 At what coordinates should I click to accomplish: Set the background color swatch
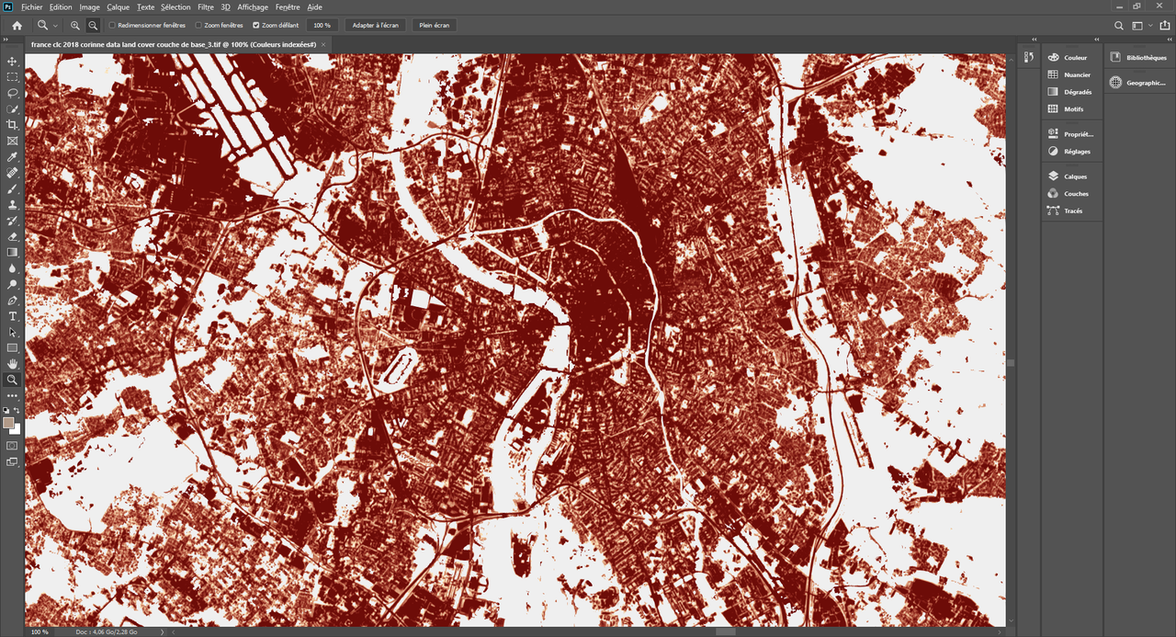(16, 429)
